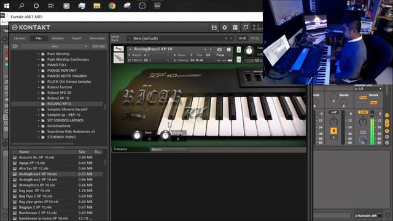Viewport: 393px width, 221px height.
Task: Toggle the bottom gray round button at mixer edge
Action: coord(387,142)
